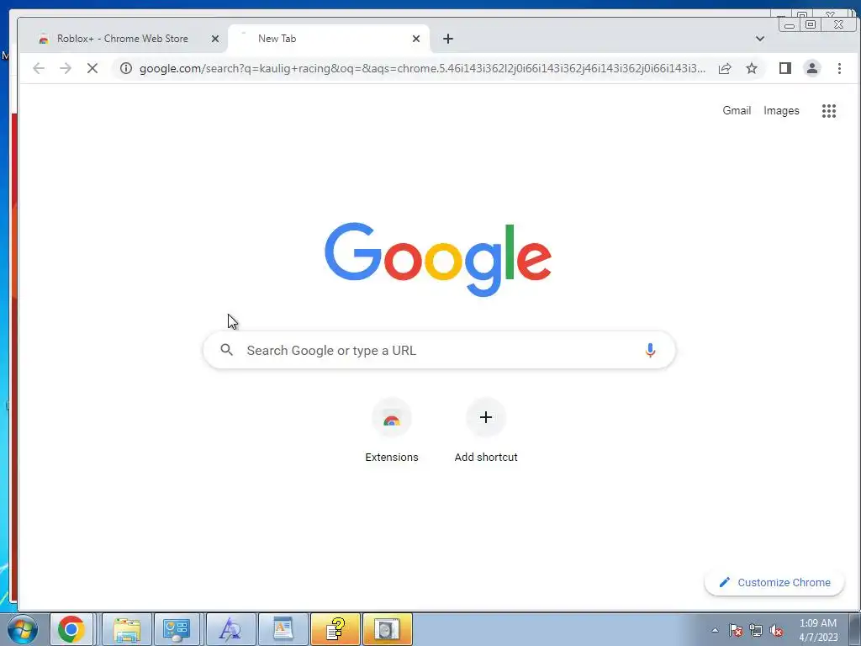Screen dimensions: 861x646
Task: Open Google apps grid
Action: pos(828,111)
